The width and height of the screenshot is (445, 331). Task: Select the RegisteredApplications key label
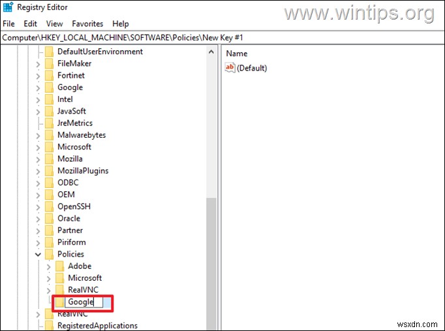(x=97, y=326)
